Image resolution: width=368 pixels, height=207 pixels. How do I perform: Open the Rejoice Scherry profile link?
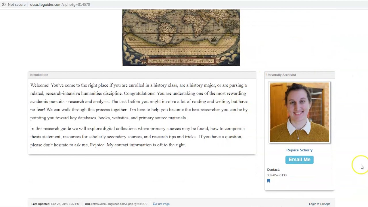click(299, 150)
